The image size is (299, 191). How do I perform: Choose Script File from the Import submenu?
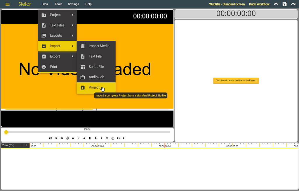pos(96,67)
